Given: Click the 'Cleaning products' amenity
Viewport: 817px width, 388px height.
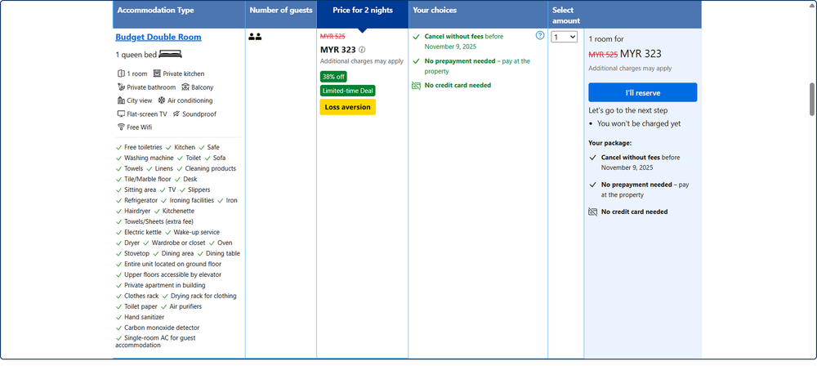Looking at the screenshot, I should pyautogui.click(x=211, y=169).
